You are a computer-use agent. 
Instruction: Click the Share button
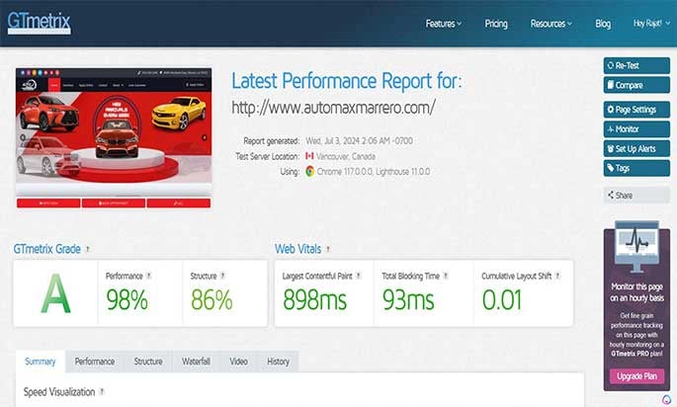636,195
